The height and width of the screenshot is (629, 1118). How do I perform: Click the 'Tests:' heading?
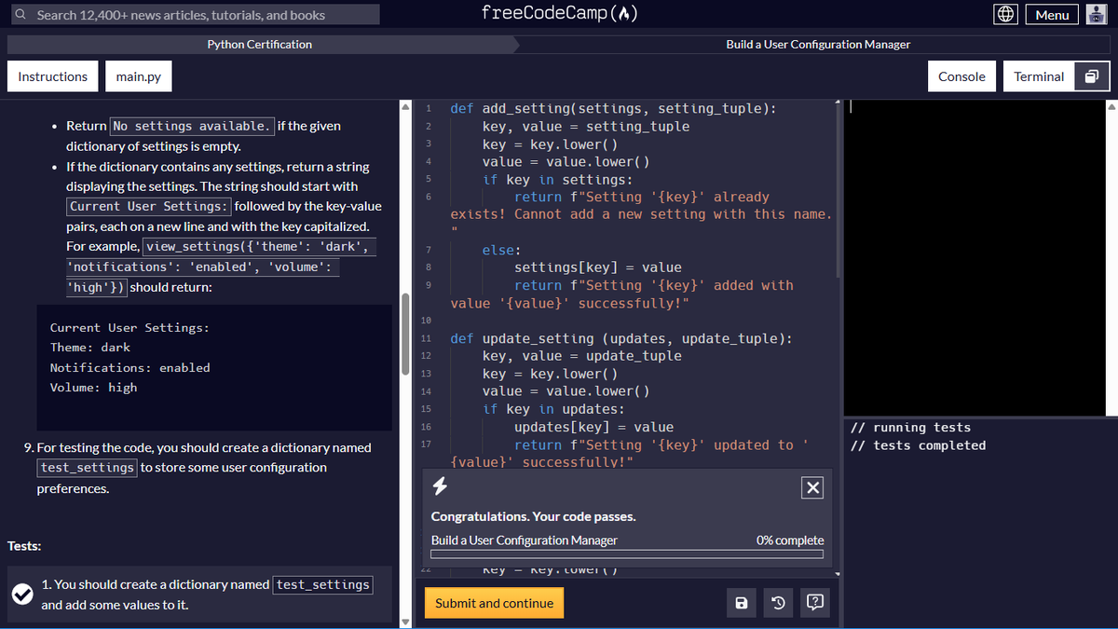(24, 546)
